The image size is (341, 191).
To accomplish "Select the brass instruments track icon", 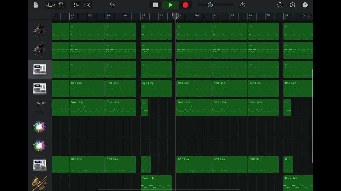I will tap(40, 183).
